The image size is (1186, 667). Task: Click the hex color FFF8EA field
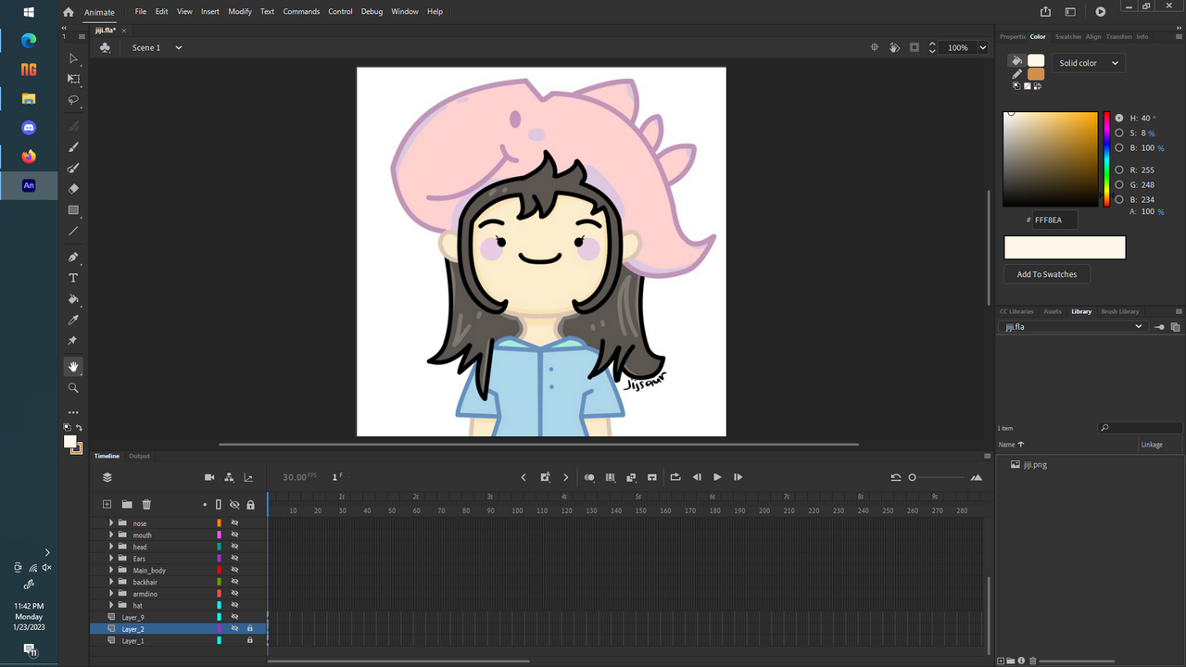point(1055,220)
